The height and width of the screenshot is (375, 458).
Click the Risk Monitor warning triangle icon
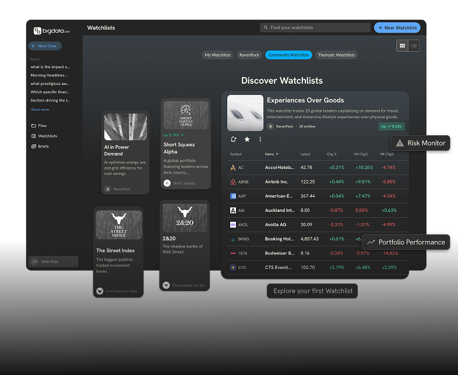coord(400,143)
